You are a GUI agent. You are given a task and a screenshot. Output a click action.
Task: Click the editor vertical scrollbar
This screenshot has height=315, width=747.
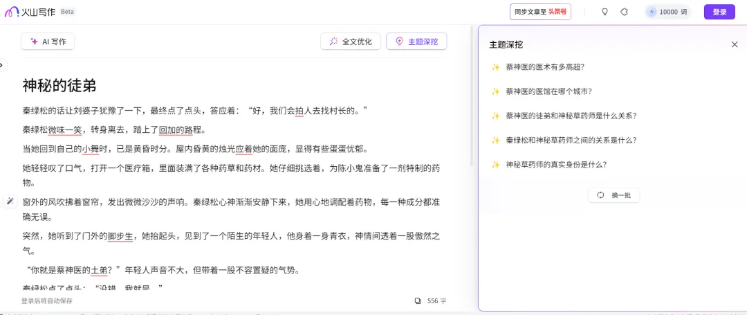coord(472,96)
